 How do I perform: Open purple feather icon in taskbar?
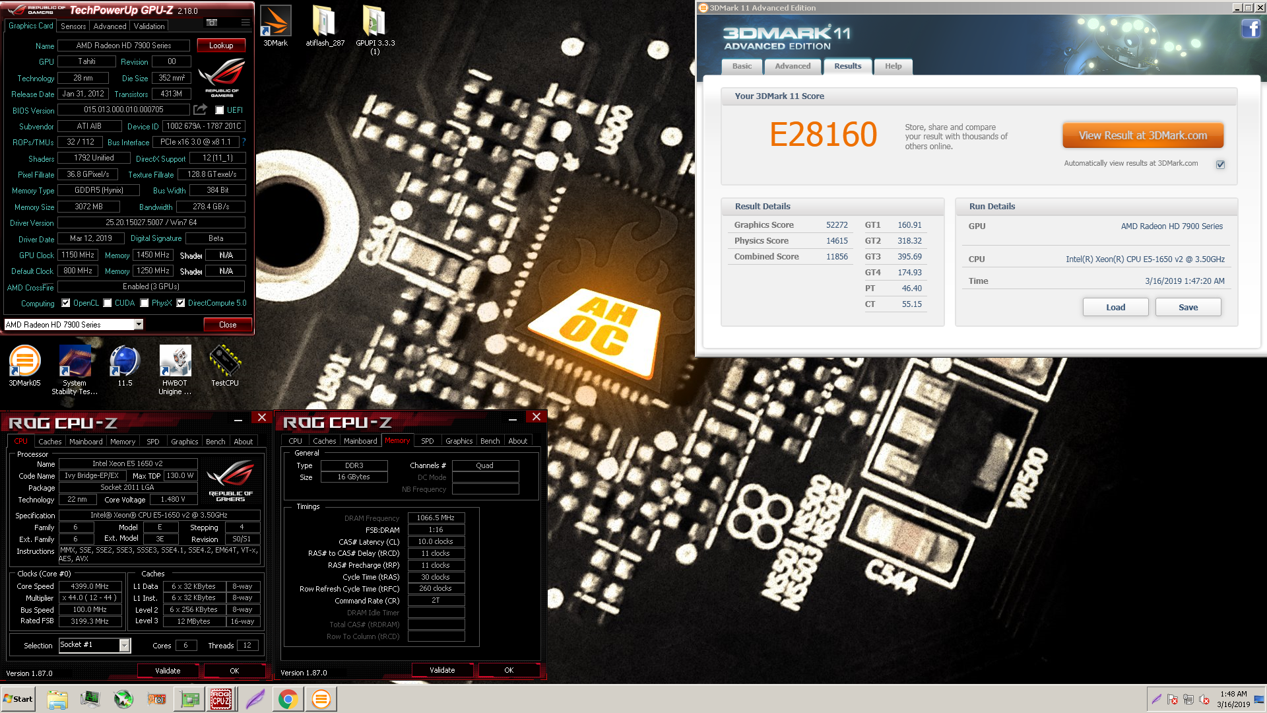coord(255,699)
